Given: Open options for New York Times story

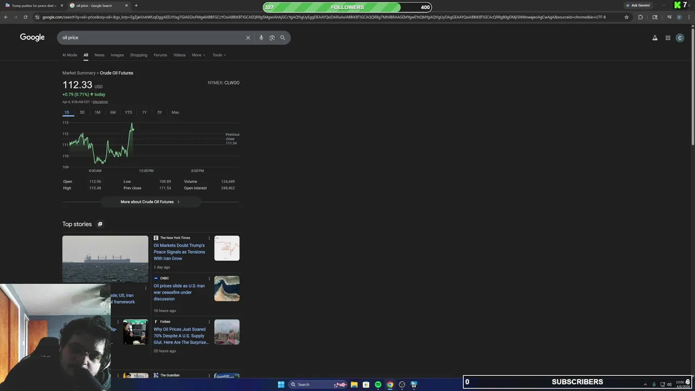Looking at the screenshot, I should coord(209,238).
